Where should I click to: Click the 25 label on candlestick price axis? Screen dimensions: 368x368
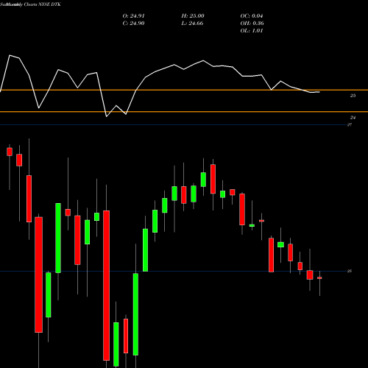(x=350, y=271)
